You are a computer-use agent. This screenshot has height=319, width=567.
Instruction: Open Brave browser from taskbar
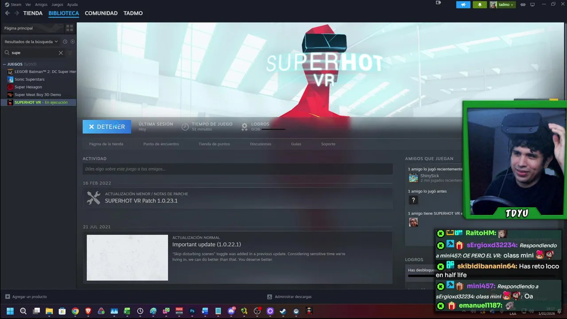pyautogui.click(x=88, y=311)
